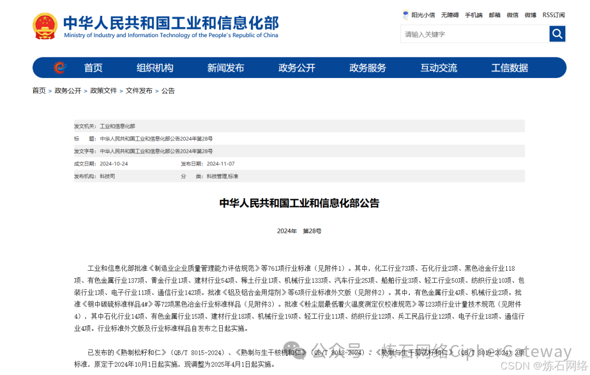590x375 pixels.
Task: Click 文件发布 in the breadcrumb
Action: point(139,91)
